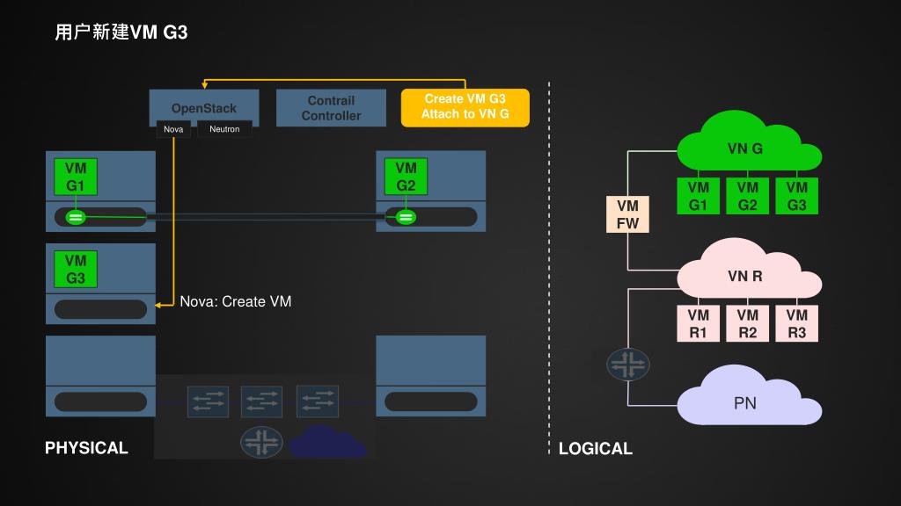Click the lavender PN cloud
Image resolution: width=901 pixels, height=506 pixels.
click(x=749, y=396)
